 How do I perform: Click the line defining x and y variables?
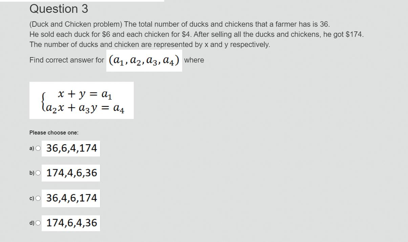point(149,44)
